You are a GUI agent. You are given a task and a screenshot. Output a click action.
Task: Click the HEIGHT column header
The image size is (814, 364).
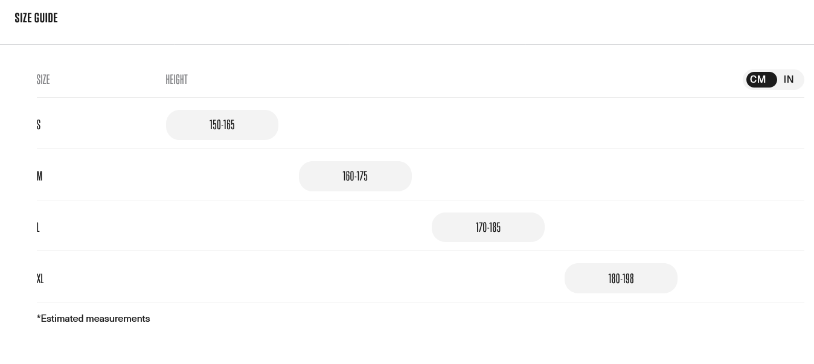tap(176, 80)
